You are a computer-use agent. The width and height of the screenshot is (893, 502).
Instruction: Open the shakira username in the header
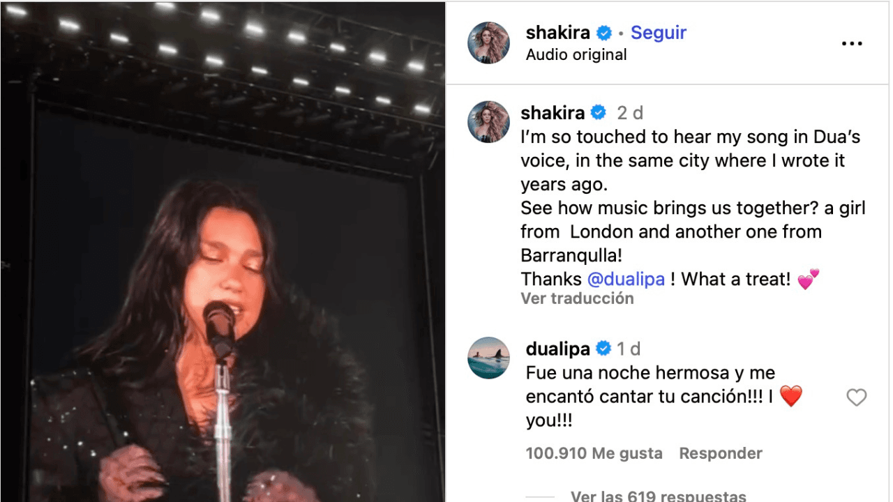click(558, 33)
